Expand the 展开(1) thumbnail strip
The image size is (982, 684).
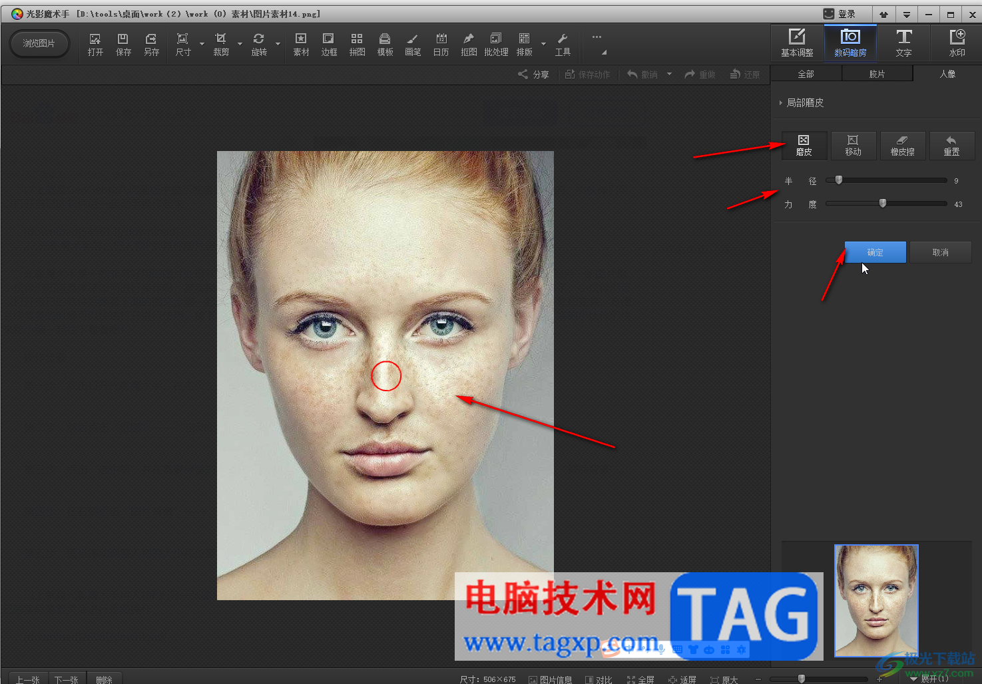(x=929, y=679)
